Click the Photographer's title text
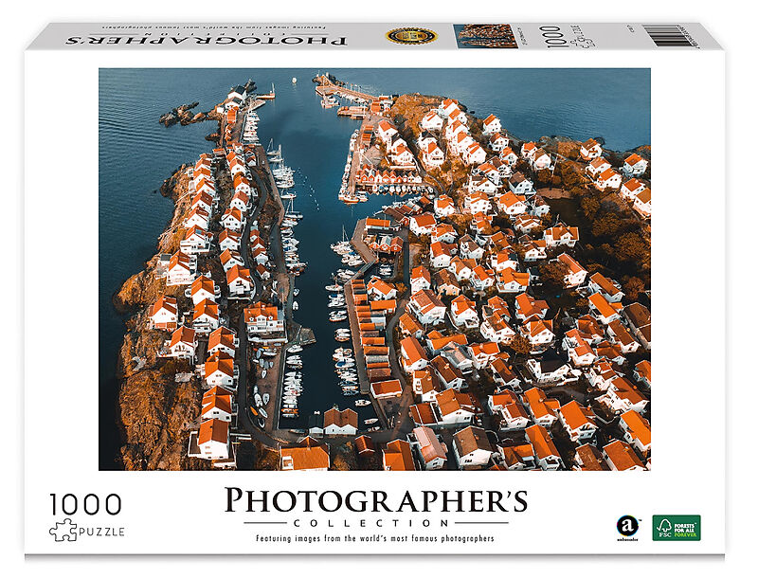The height and width of the screenshot is (578, 758). tap(375, 501)
